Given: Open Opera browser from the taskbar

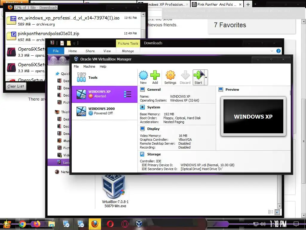Looking at the screenshot, I should [110, 224].
